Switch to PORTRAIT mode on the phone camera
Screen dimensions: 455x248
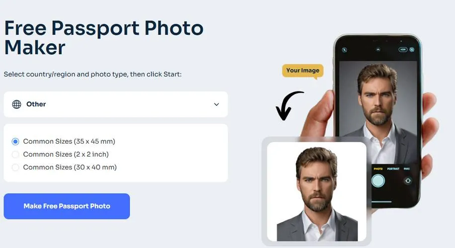click(393, 169)
